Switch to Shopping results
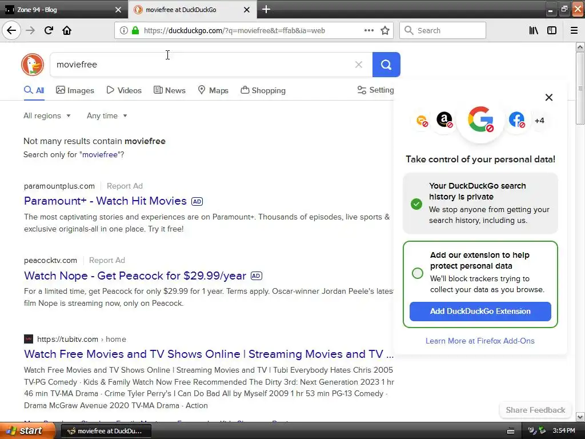Image resolution: width=585 pixels, height=439 pixels. tap(263, 90)
